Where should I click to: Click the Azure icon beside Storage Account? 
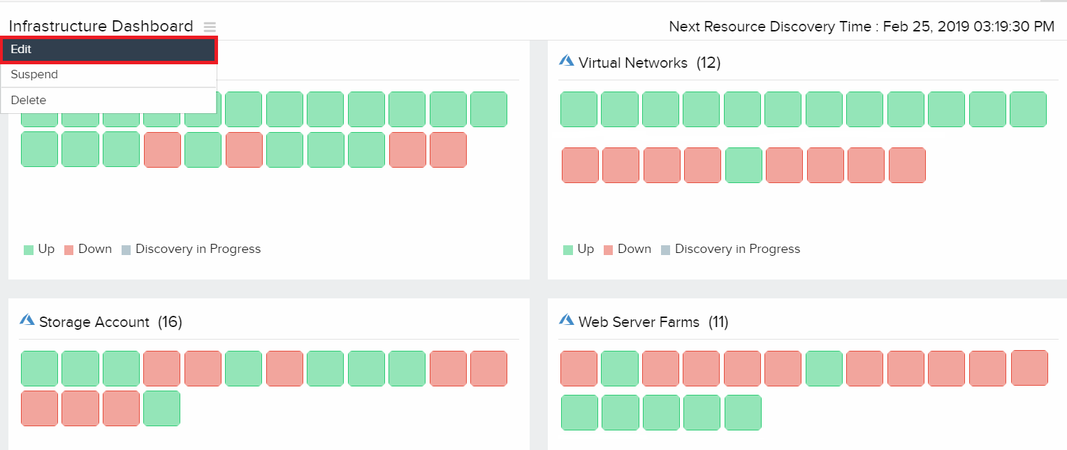pos(27,320)
